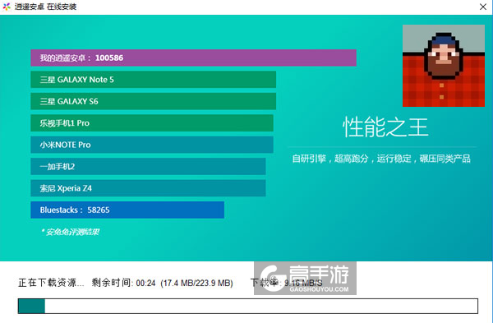Image resolution: width=493 pixels, height=323 pixels.
Task: Click the 三星 GALAXY S6 bar
Action: [x=153, y=101]
